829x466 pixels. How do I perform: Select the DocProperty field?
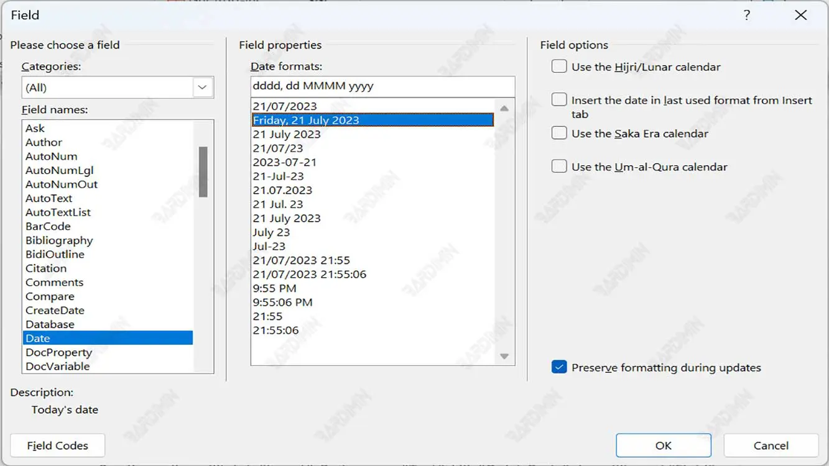click(58, 352)
